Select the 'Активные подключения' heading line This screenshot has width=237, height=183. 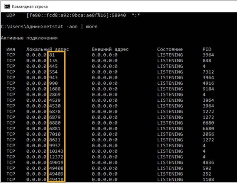[29, 38]
